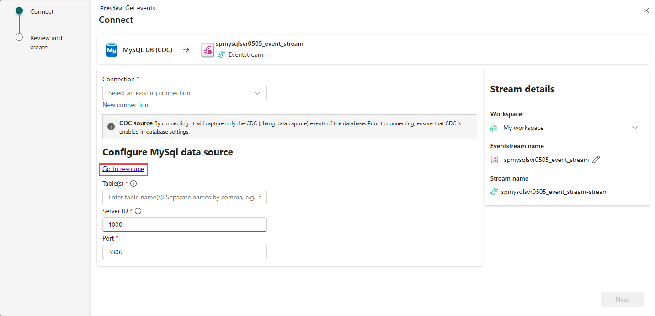Screen dimensions: 655x316
Task: Click the spmysqlsvr0505_event_stream title in header card
Action: 260,43
